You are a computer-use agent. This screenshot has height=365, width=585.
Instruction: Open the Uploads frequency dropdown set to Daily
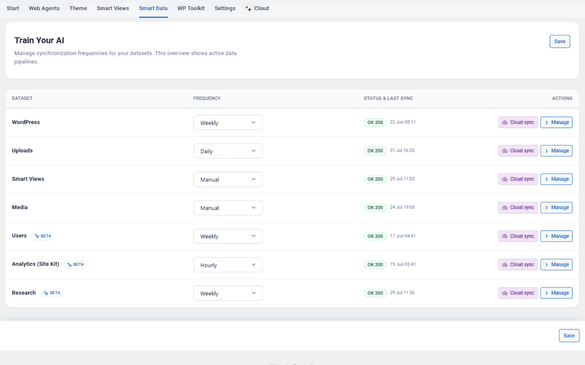point(228,151)
